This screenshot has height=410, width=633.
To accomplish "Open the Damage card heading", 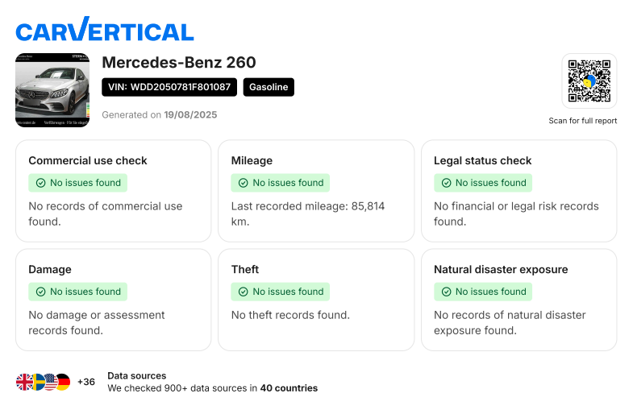I will pos(50,269).
